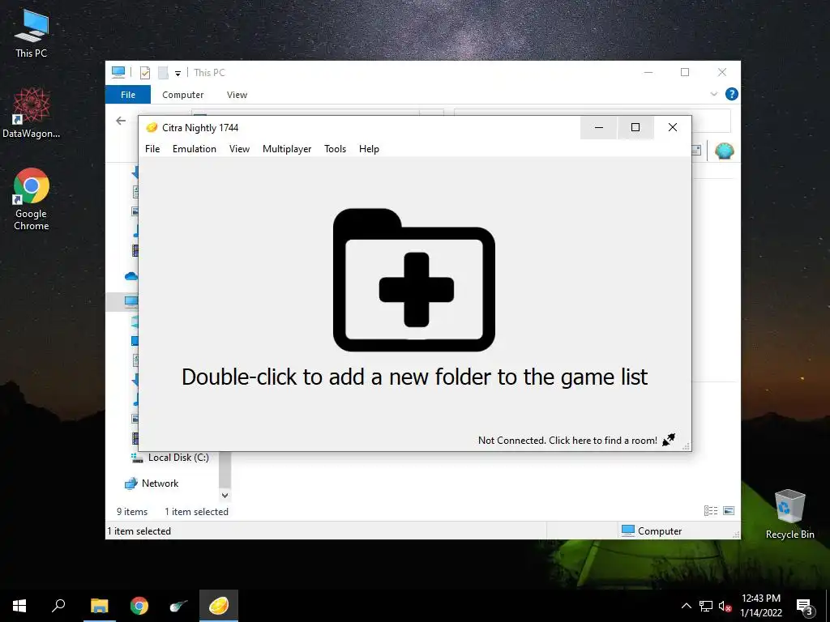
Task: Expand the ribbon chevron in File Explorer
Action: click(713, 94)
